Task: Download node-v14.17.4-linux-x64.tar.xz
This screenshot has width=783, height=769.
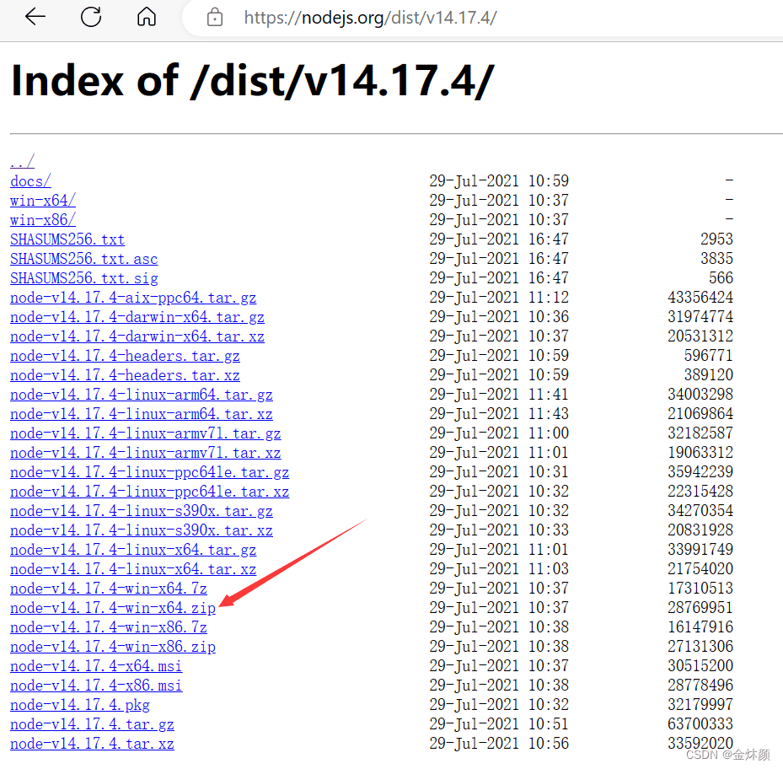Action: tap(133, 569)
